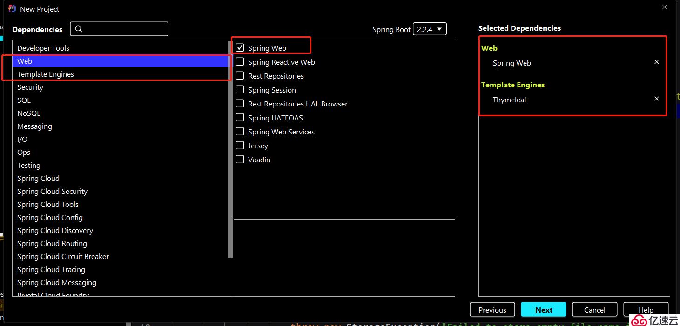680x326 pixels.
Task: Uncheck the Spring Web checkbox
Action: [x=240, y=47]
